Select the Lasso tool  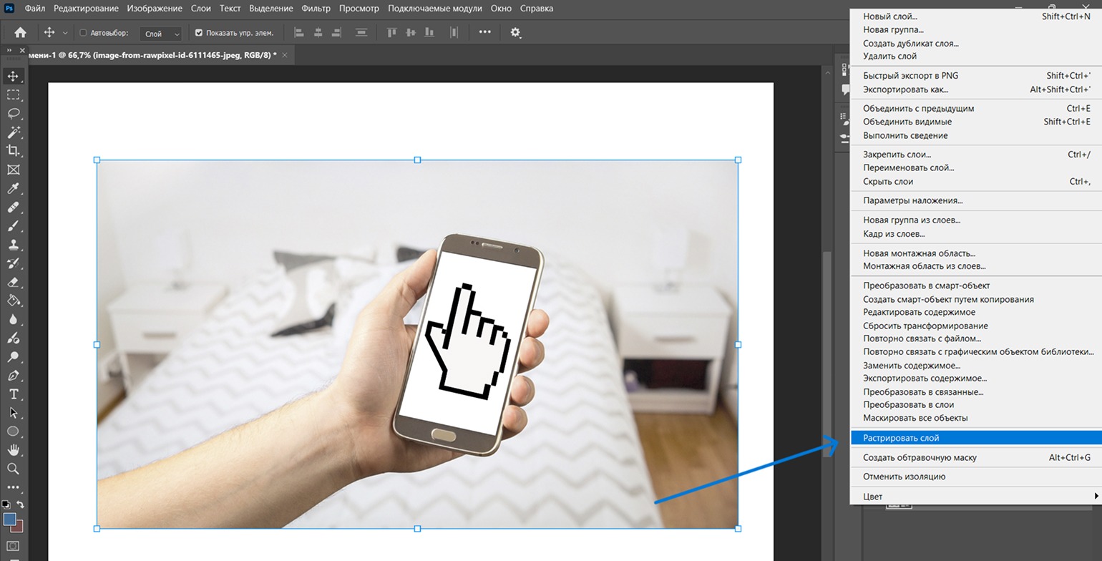pyautogui.click(x=13, y=113)
